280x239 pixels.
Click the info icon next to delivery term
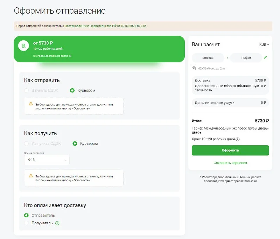point(237,139)
